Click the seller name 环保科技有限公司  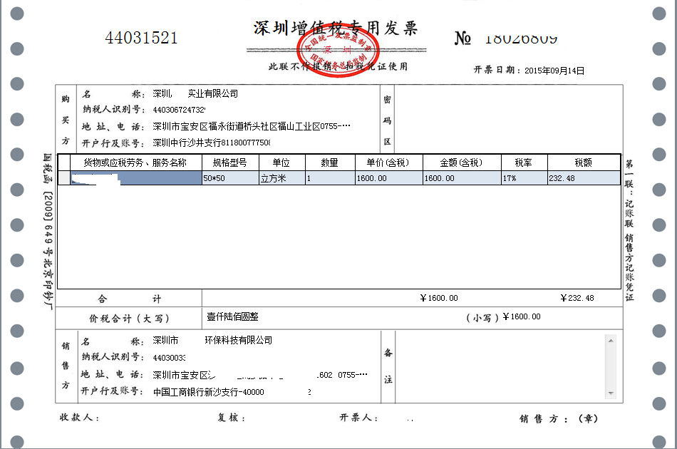(x=212, y=340)
